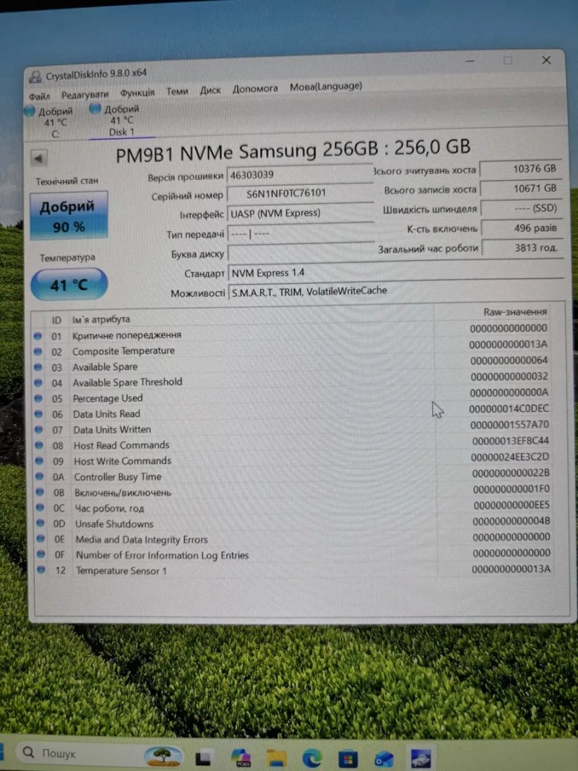
Task: Select the Media and Data Integrity Errors row
Action: (295, 538)
